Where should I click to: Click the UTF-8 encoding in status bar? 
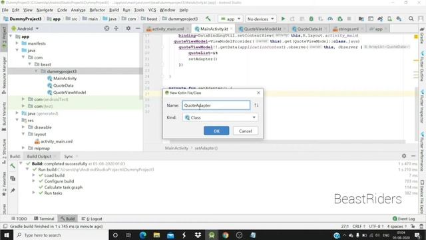pos(376,226)
